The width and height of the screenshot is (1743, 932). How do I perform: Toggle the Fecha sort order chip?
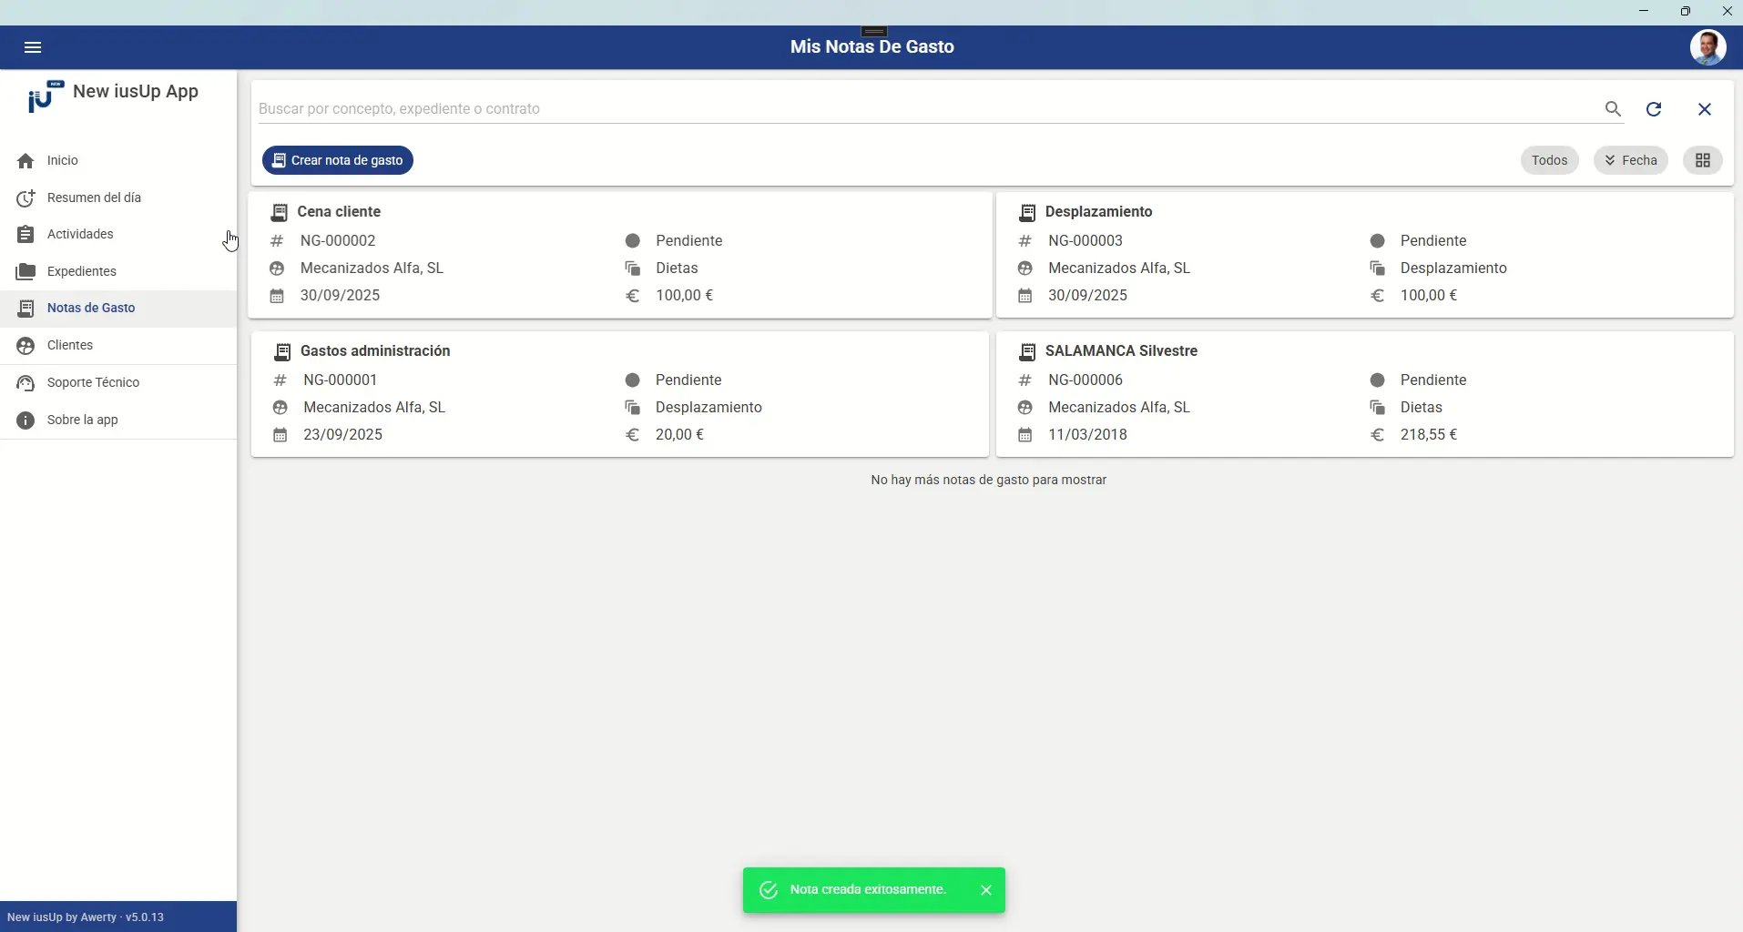[1631, 160]
